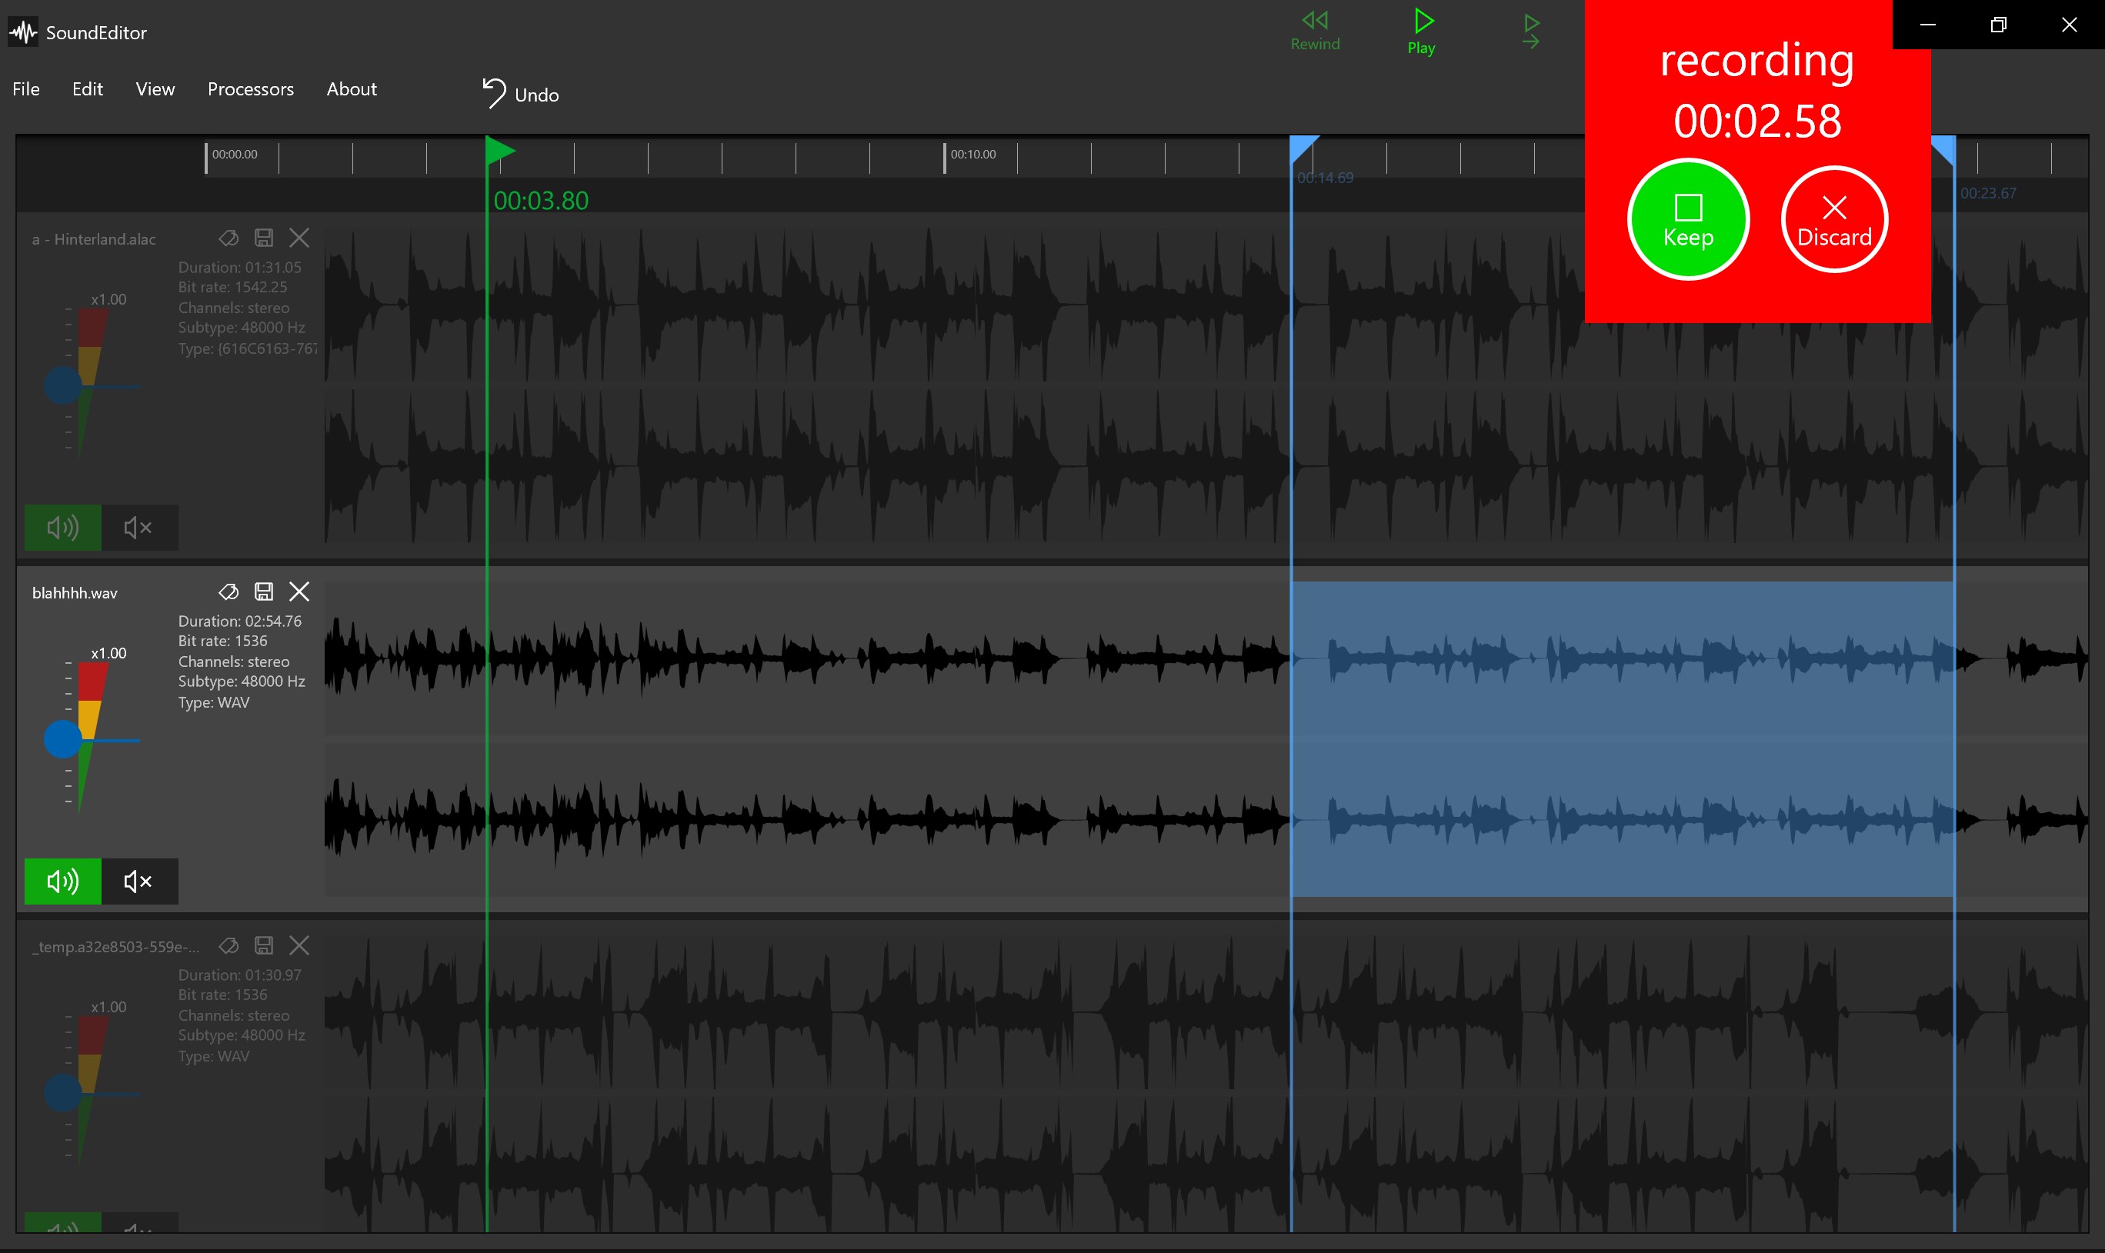Close the blahhhh.wav track with its X icon
The image size is (2105, 1253).
point(300,591)
